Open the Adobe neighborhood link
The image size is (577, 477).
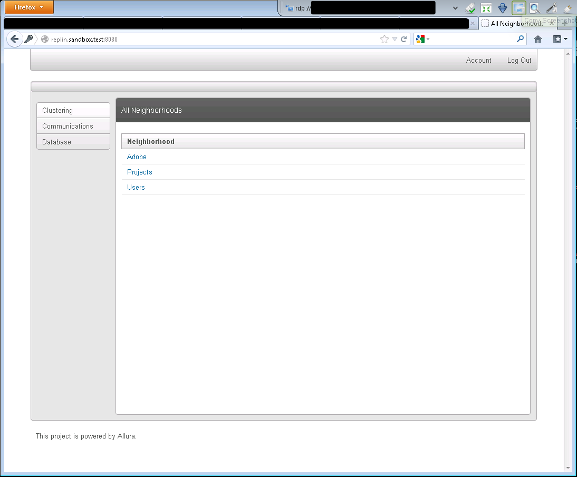coord(137,157)
